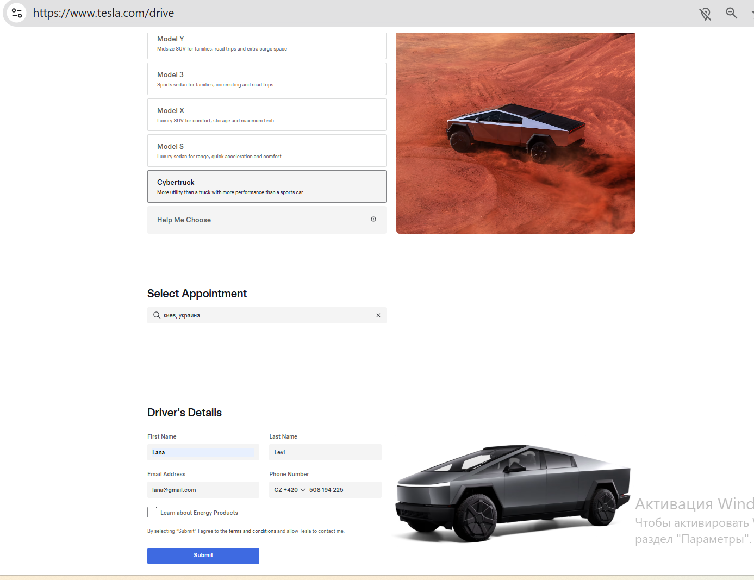The image size is (754, 580).
Task: Open the terms and conditions link
Action: (x=252, y=531)
